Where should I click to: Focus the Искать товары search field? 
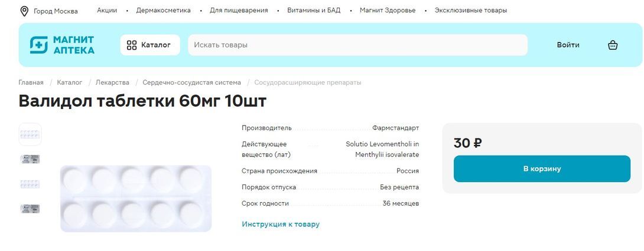[x=357, y=45]
